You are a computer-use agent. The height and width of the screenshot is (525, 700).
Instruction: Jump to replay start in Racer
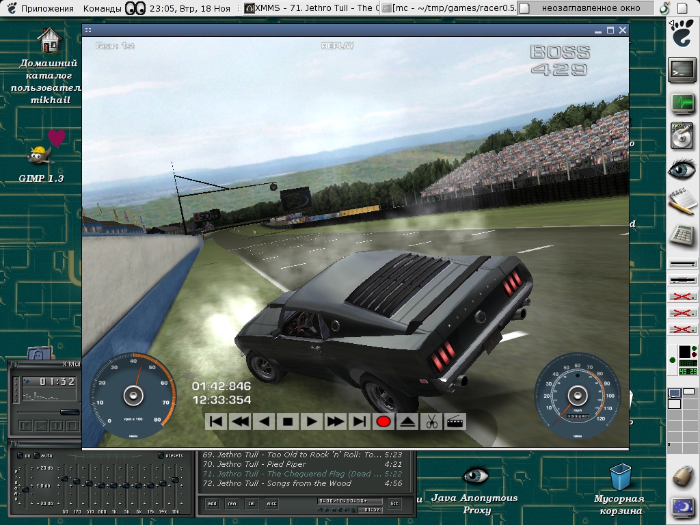tap(216, 422)
